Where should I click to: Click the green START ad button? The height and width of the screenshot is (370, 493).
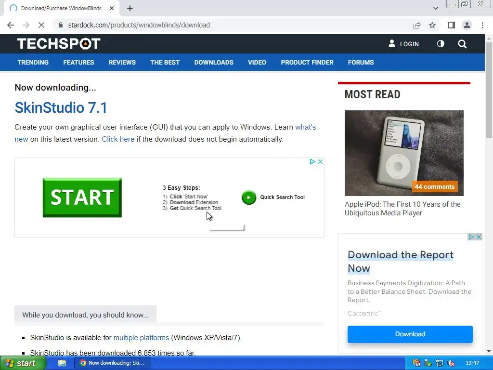click(x=82, y=198)
